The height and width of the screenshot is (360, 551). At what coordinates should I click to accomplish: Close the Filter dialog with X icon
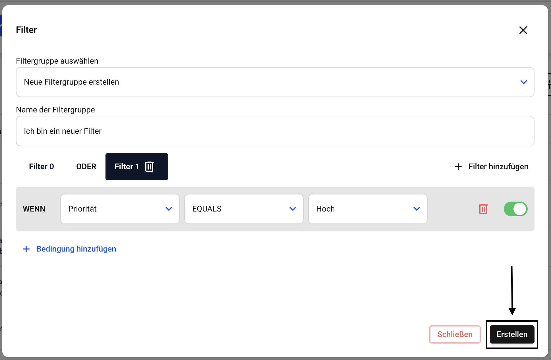(x=523, y=30)
